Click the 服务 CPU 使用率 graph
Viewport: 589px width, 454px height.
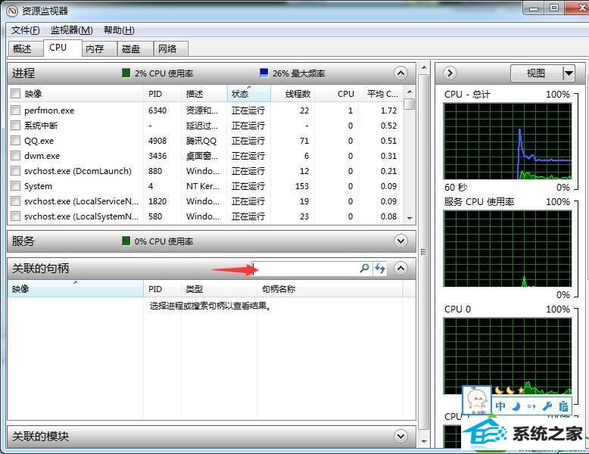pos(507,249)
